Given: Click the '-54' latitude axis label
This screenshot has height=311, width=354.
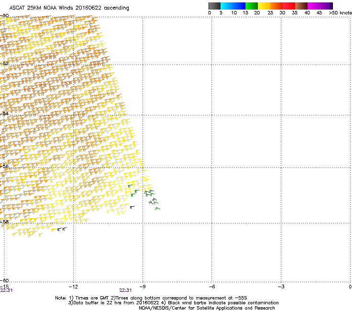Looking at the screenshot, I should [x=4, y=113].
